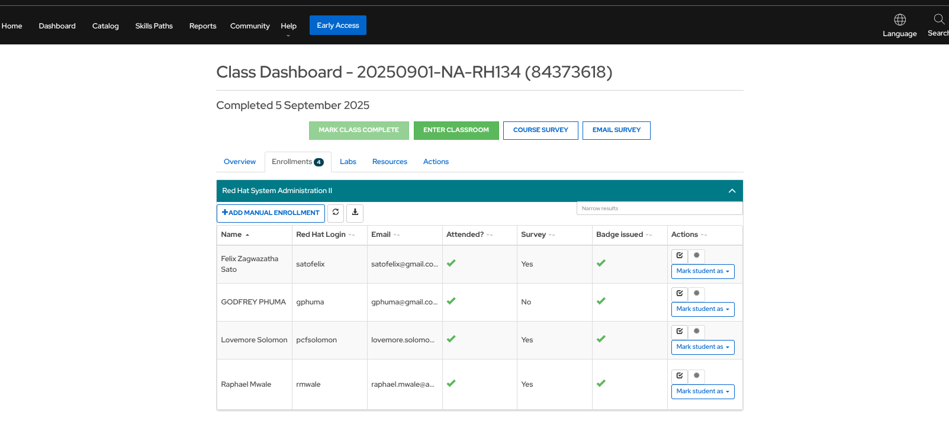Image resolution: width=949 pixels, height=443 pixels.
Task: Click the Search magnifier icon
Action: (939, 19)
